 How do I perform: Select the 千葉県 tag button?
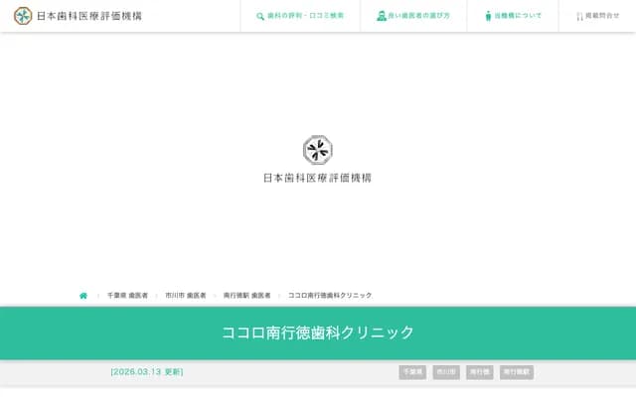coord(412,372)
